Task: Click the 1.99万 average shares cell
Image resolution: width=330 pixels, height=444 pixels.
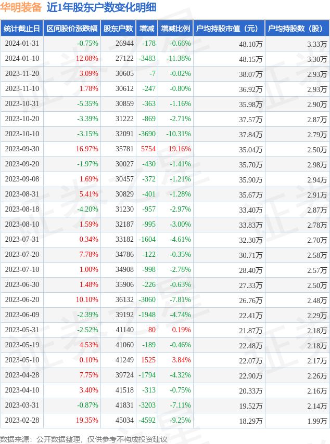Action: (x=317, y=421)
